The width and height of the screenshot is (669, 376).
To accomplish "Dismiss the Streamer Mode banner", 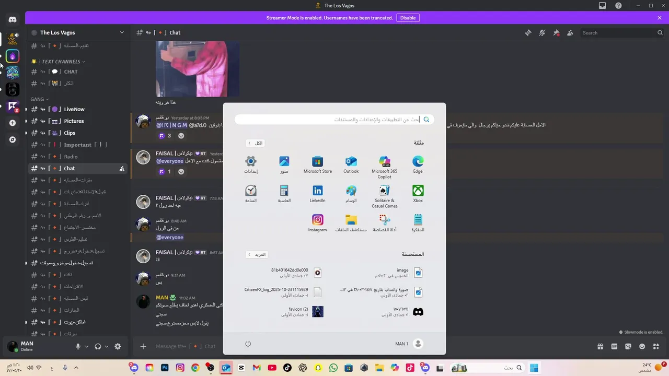I will [x=660, y=18].
